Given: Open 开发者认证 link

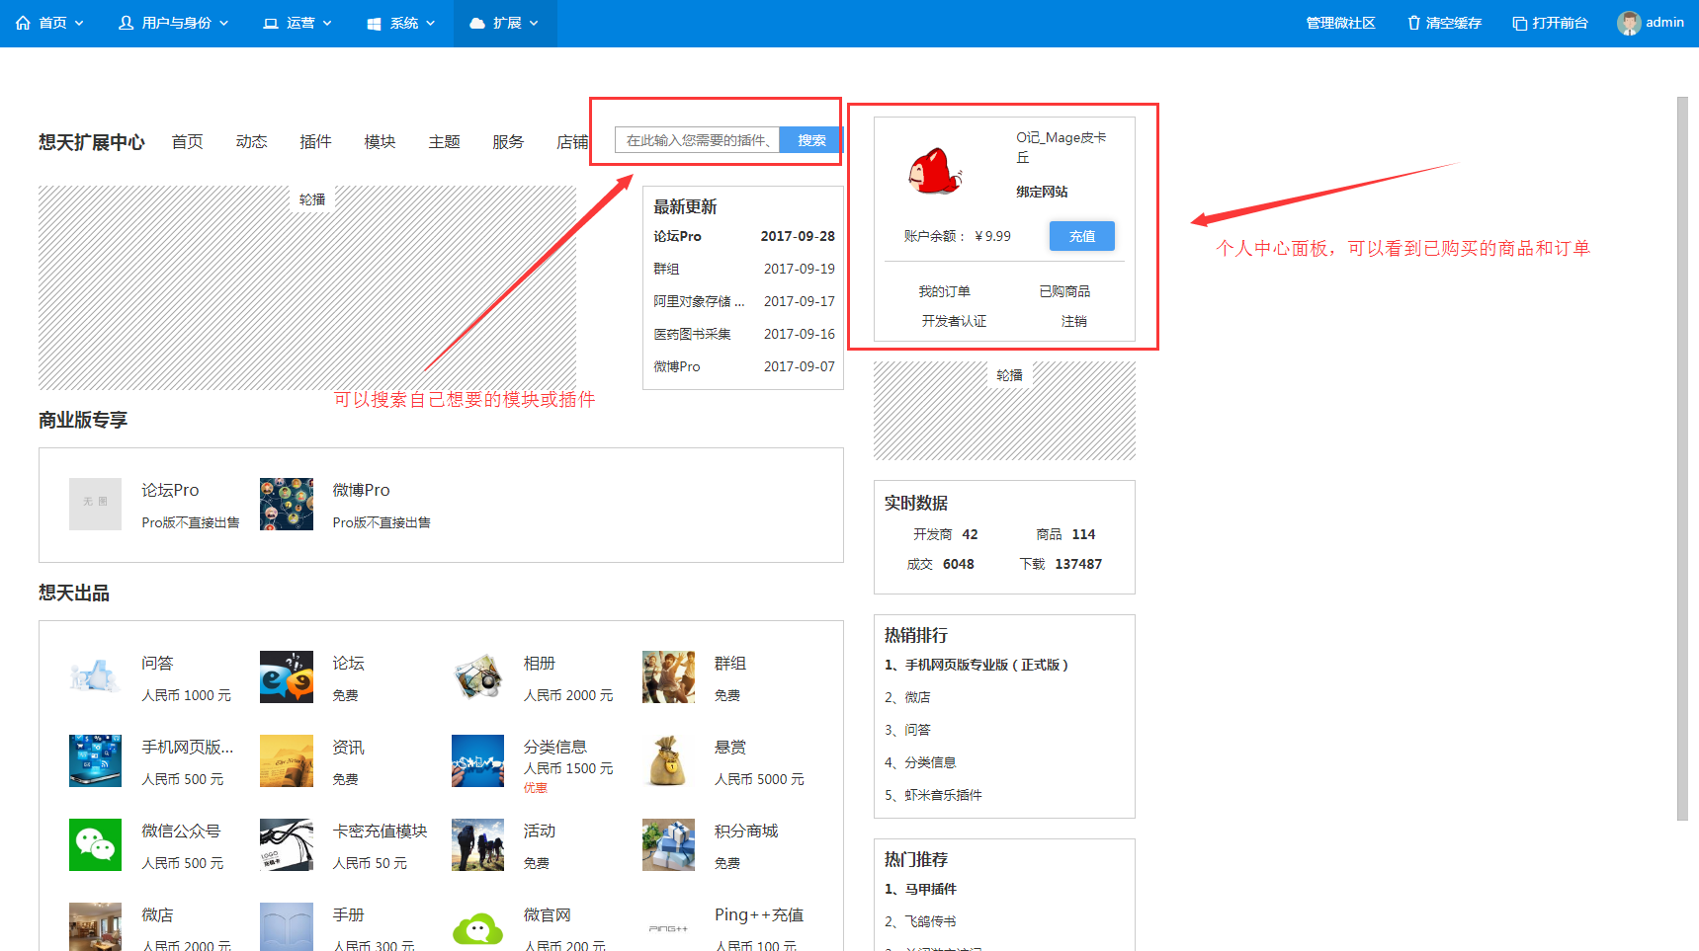Looking at the screenshot, I should pos(954,321).
